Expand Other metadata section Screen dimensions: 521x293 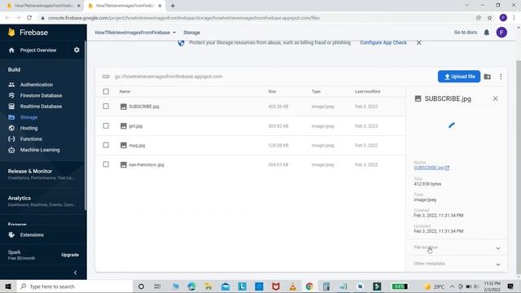click(x=457, y=264)
